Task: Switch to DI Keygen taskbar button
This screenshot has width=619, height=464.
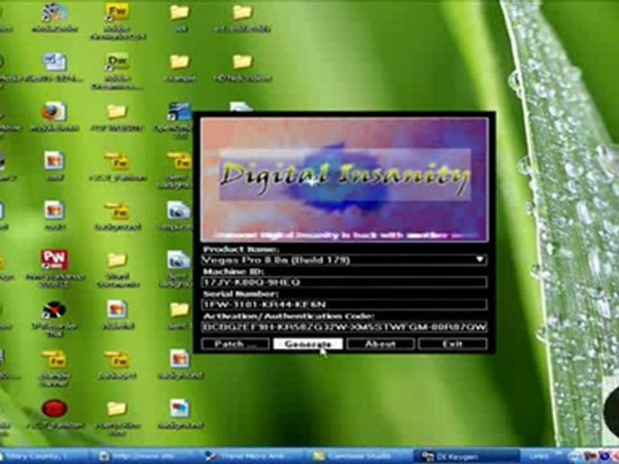Action: [467, 456]
